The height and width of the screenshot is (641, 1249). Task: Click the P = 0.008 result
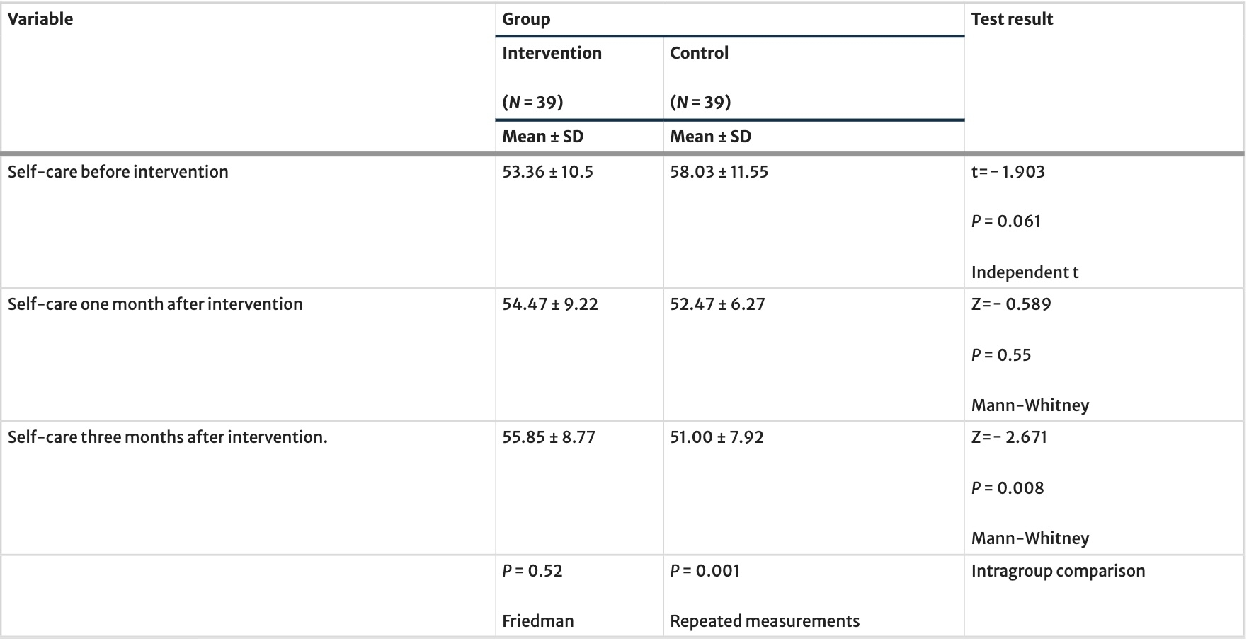(x=1008, y=488)
